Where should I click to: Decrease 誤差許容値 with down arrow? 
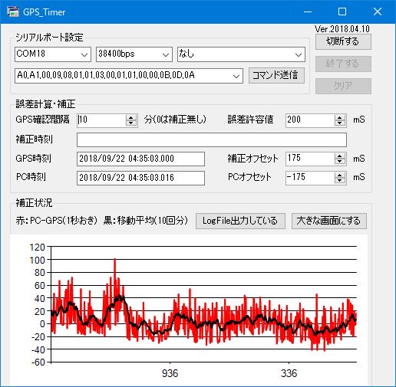click(340, 123)
